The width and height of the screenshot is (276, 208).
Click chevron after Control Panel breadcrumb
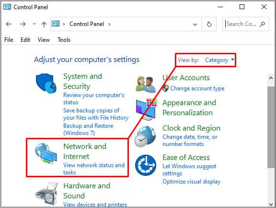(109, 24)
